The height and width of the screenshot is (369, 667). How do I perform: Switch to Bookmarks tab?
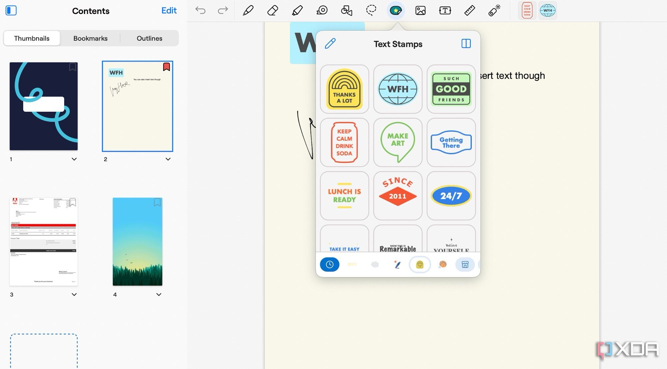click(90, 38)
